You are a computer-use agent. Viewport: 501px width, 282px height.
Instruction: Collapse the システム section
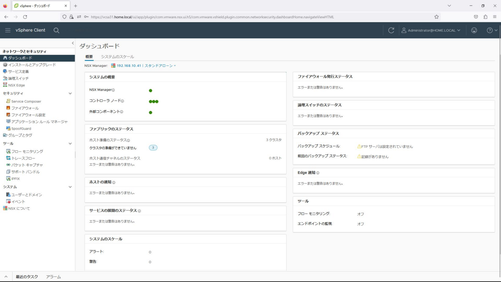[70, 187]
